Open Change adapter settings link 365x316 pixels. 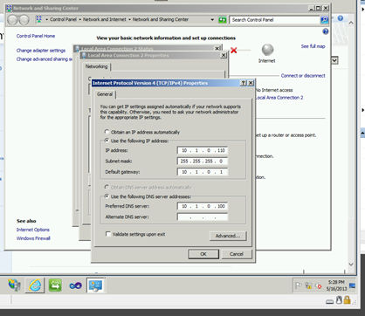point(41,51)
